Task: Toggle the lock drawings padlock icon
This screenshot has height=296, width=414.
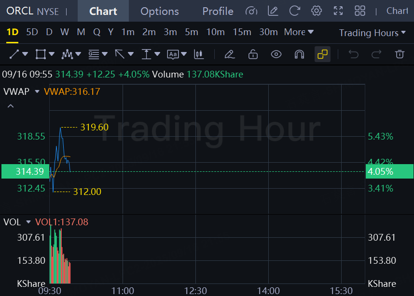Action: (253, 54)
